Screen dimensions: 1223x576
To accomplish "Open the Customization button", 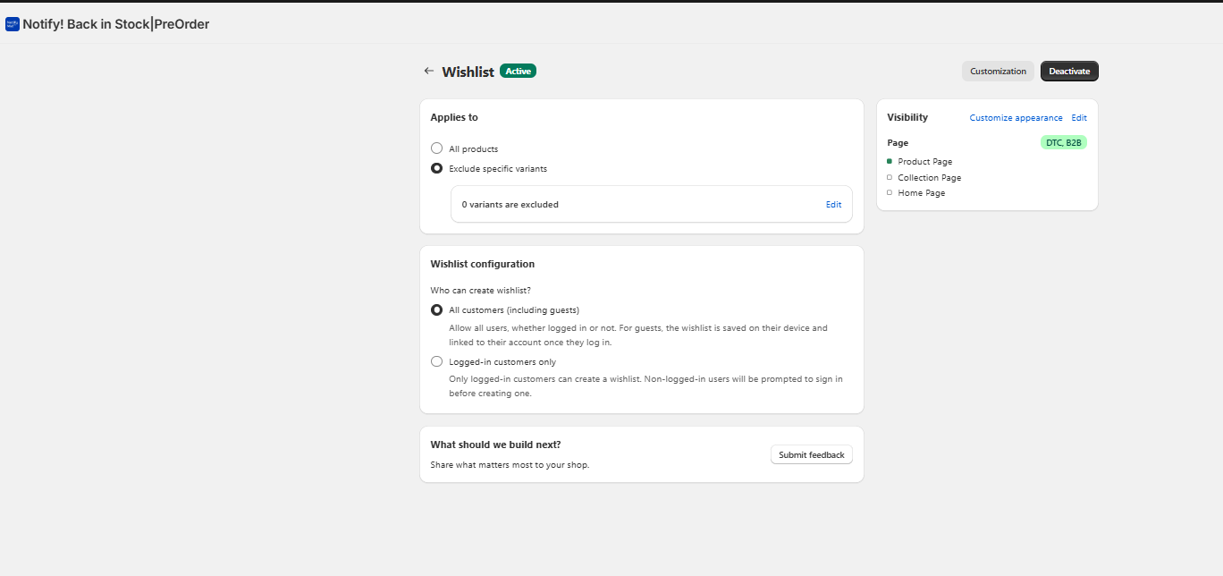I will pos(998,71).
